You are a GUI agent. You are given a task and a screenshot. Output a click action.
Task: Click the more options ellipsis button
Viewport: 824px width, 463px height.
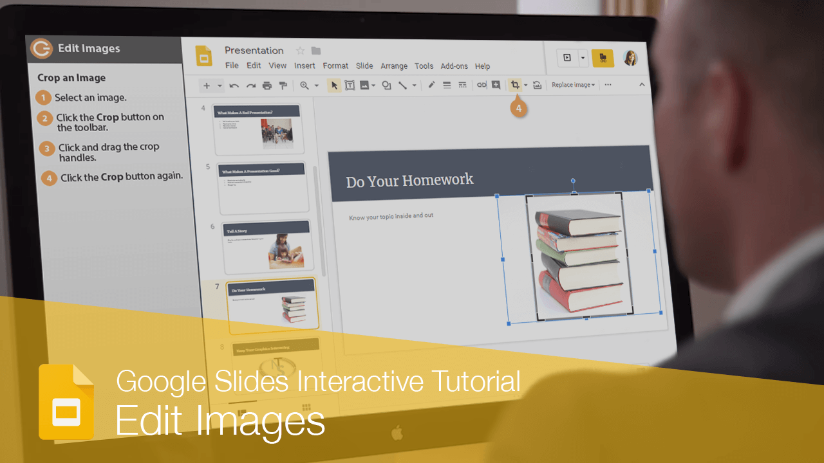607,84
